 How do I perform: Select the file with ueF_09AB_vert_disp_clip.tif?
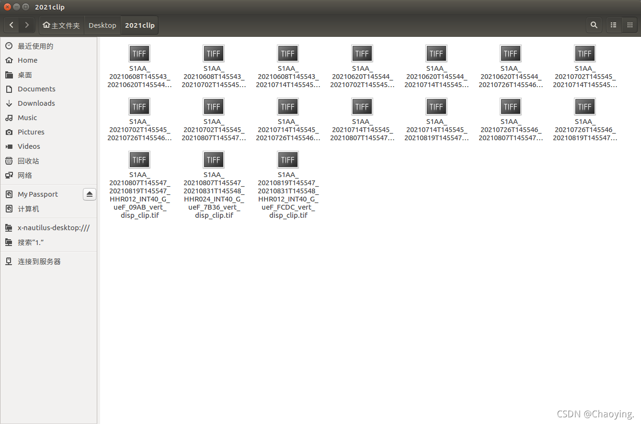(x=139, y=185)
